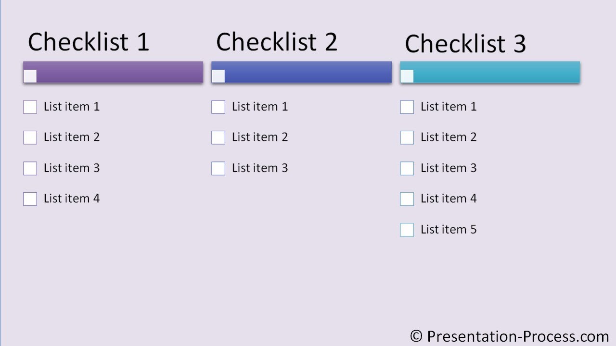The image size is (616, 346).
Task: Check List item 3 box in Checklist 3
Action: (x=407, y=169)
